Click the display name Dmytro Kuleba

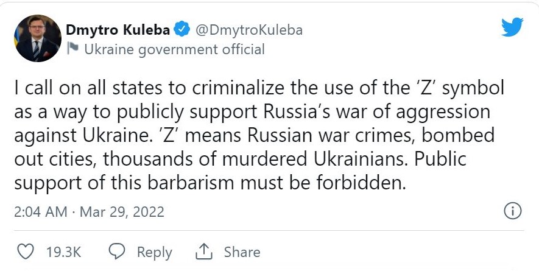118,30
